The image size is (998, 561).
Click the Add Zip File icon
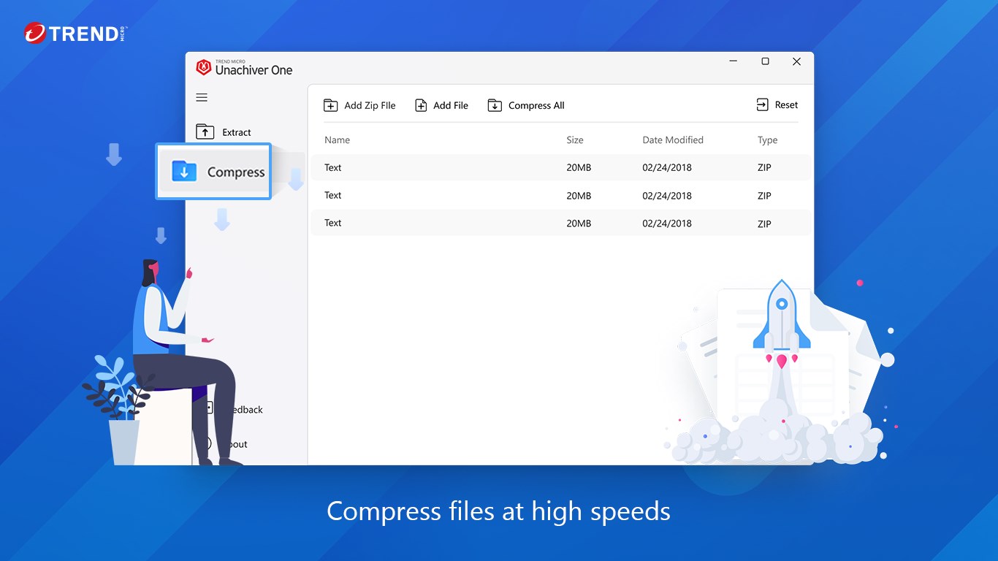pos(331,106)
